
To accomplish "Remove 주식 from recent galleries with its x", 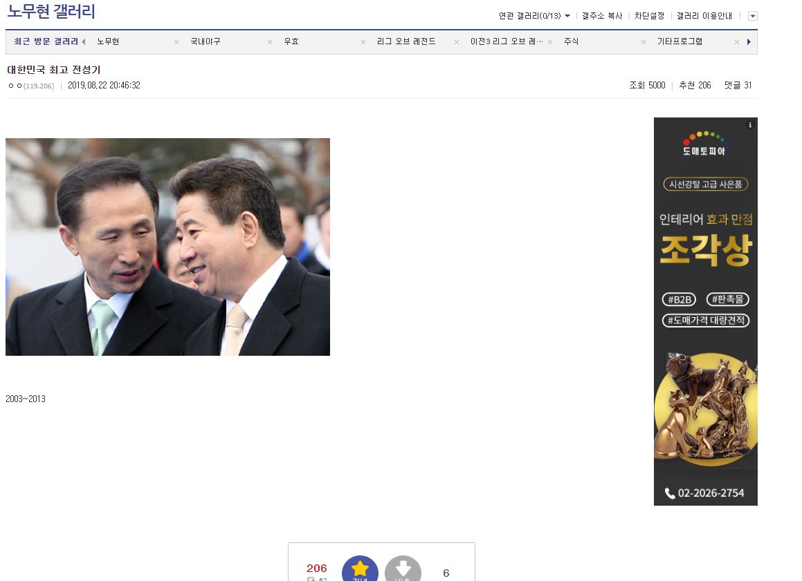I will pos(644,42).
